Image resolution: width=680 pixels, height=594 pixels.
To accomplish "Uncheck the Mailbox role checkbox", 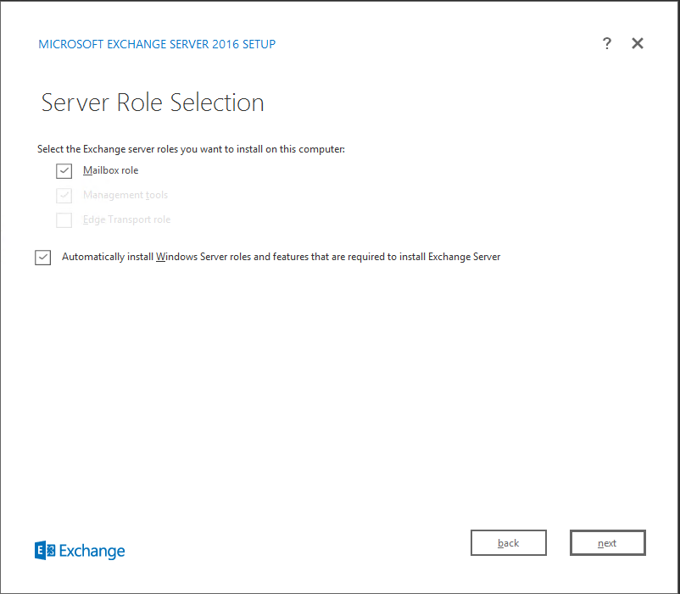I will 64,171.
